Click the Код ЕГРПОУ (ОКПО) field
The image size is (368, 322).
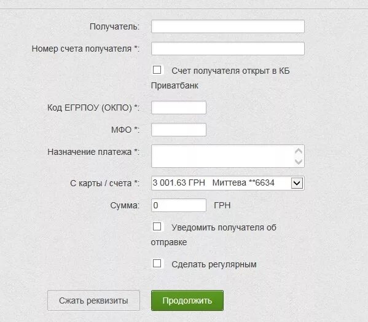click(x=179, y=108)
